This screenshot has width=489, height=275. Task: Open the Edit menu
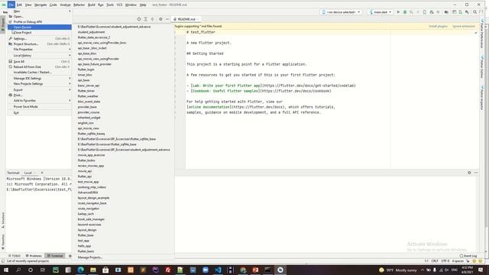point(19,5)
